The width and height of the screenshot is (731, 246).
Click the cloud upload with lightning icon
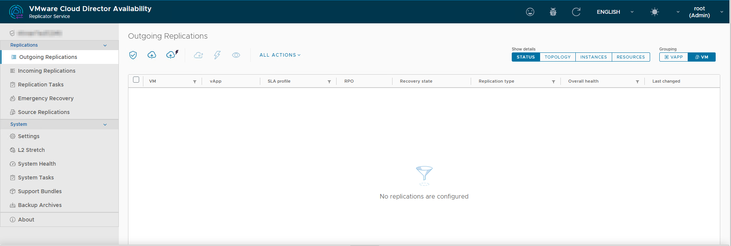coord(172,55)
